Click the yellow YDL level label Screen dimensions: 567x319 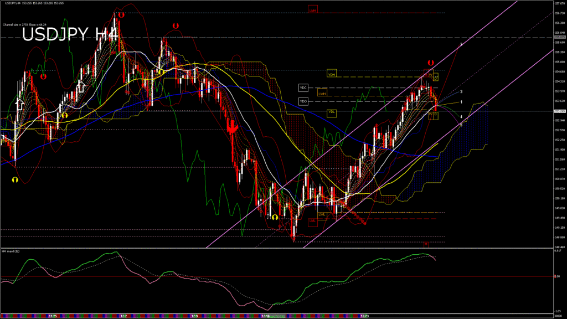pyautogui.click(x=332, y=112)
